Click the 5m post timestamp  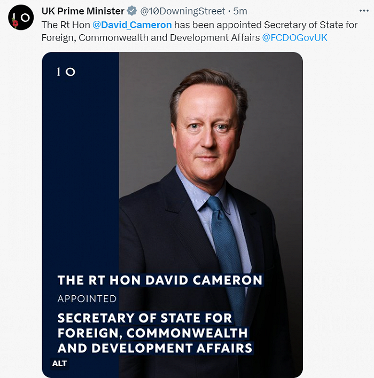click(240, 11)
